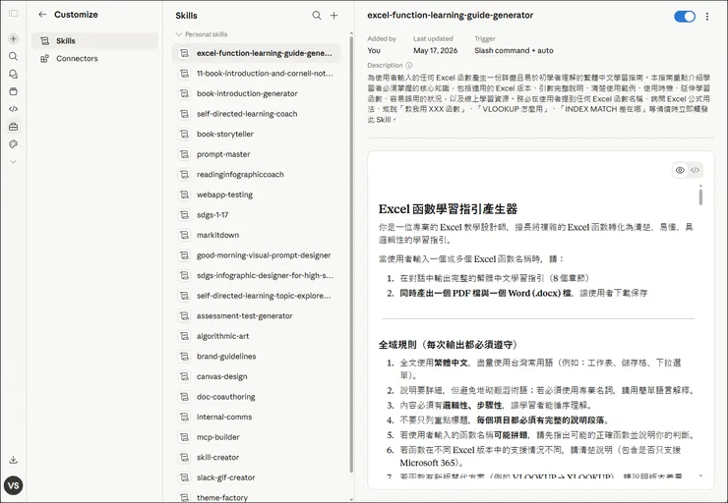The height and width of the screenshot is (503, 728).
Task: Click the skill content scrollbar thumb
Action: point(700,196)
